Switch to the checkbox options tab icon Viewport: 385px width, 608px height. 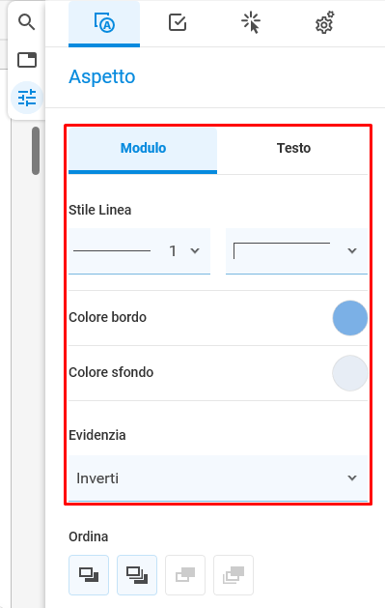tap(178, 22)
